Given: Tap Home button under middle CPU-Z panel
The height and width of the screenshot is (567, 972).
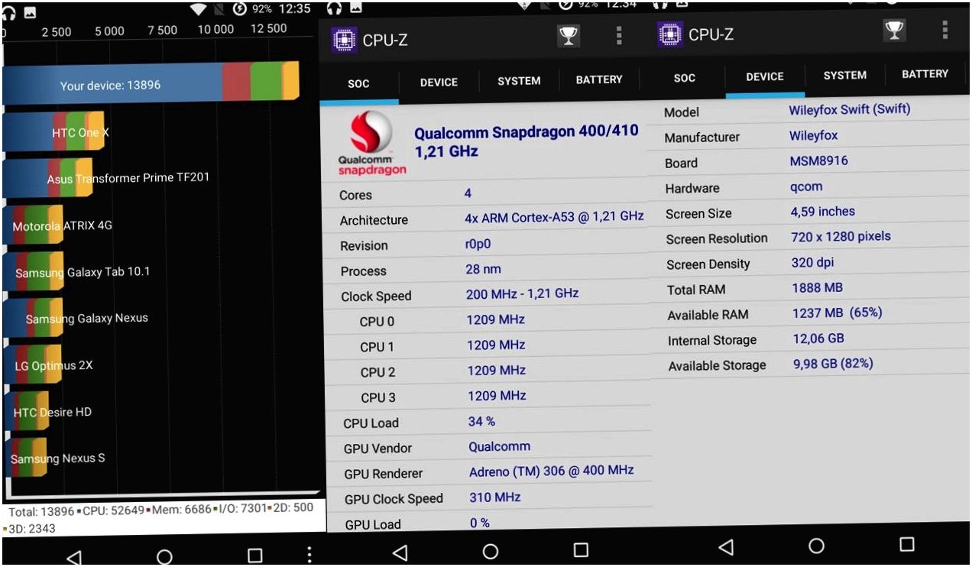Looking at the screenshot, I should [x=491, y=551].
